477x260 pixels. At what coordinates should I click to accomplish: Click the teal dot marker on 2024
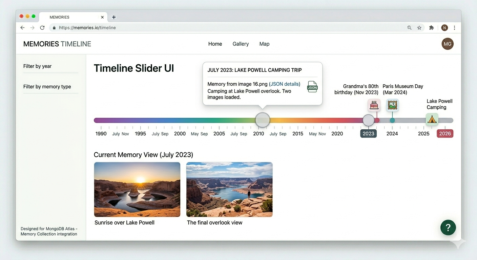coord(392,120)
